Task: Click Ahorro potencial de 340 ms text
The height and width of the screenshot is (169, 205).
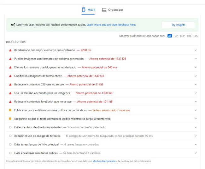Action: pyautogui.click(x=99, y=67)
